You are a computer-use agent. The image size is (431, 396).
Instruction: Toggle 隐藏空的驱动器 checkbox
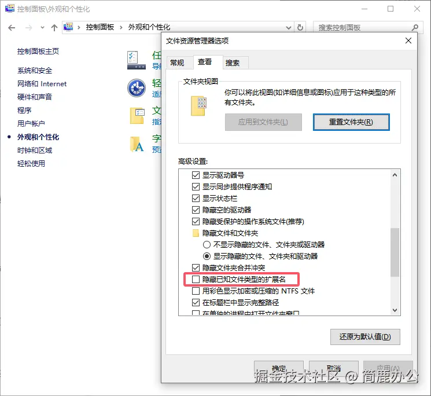(x=196, y=210)
